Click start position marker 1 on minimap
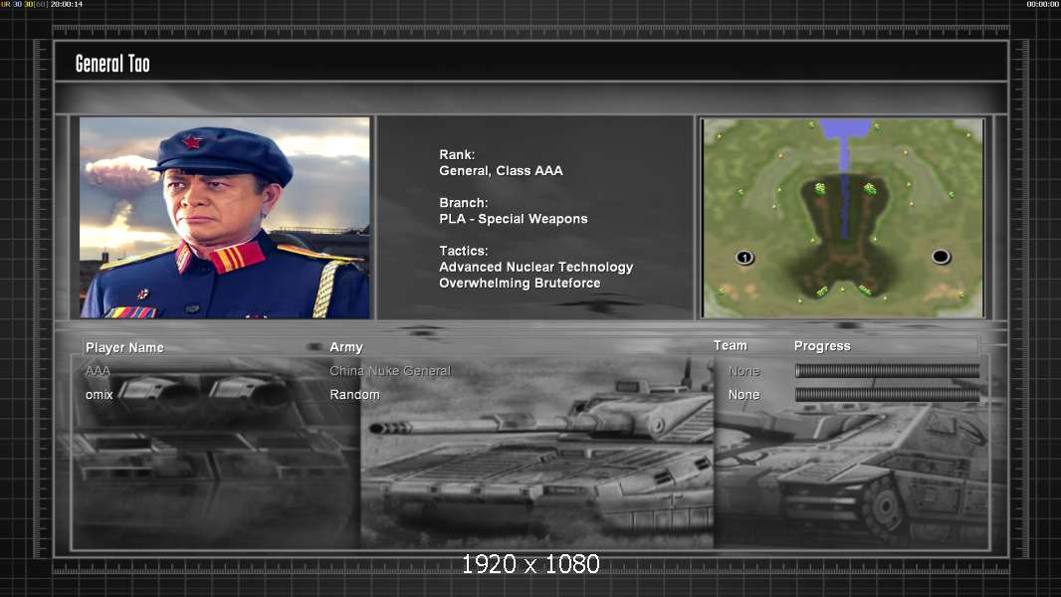Image resolution: width=1061 pixels, height=597 pixels. tap(744, 258)
